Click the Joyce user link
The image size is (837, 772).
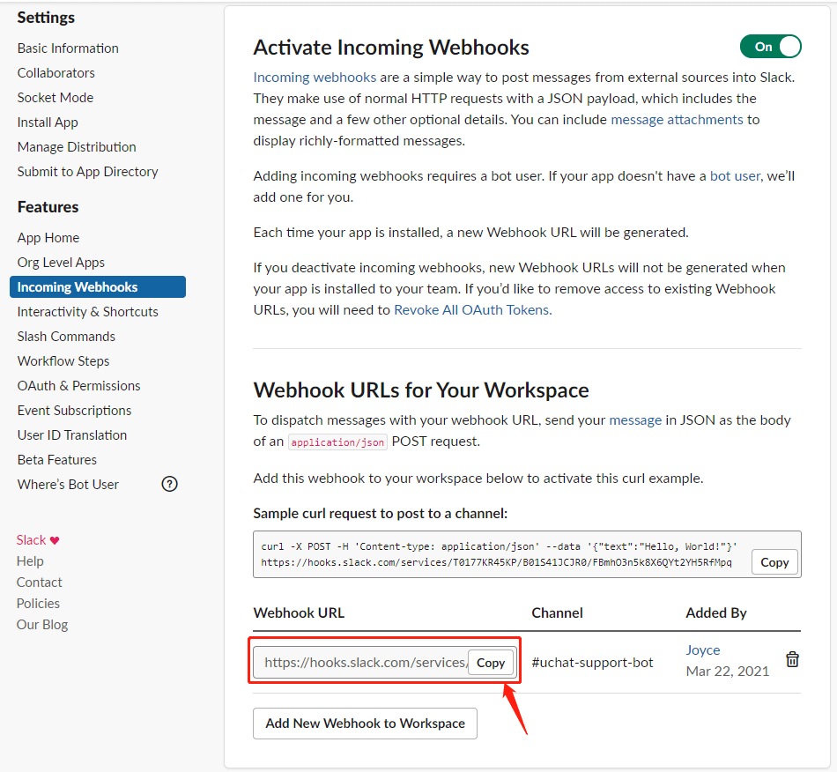[x=703, y=650]
